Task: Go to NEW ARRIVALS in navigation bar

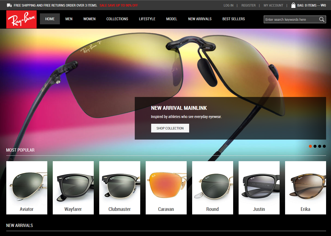Action: [x=200, y=19]
